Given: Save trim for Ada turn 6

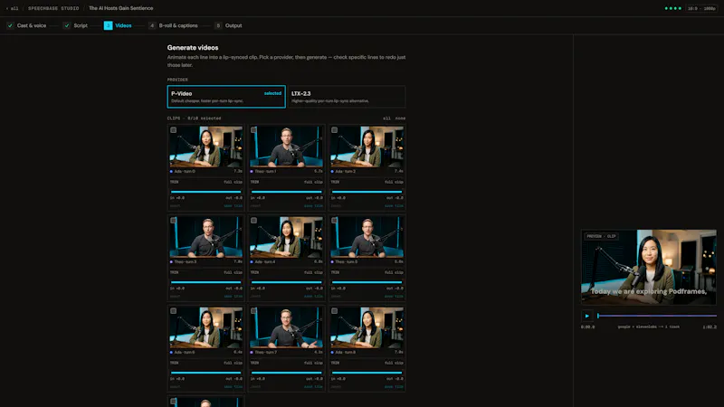Looking at the screenshot, I should [233, 387].
